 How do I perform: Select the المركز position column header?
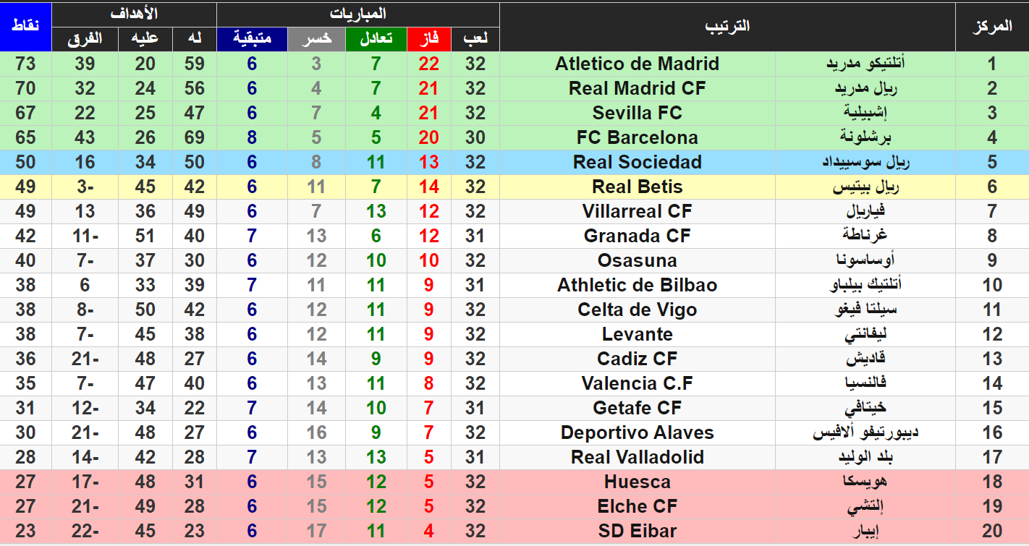pyautogui.click(x=992, y=26)
